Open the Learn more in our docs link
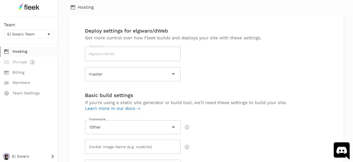353x162 pixels. pyautogui.click(x=113, y=108)
